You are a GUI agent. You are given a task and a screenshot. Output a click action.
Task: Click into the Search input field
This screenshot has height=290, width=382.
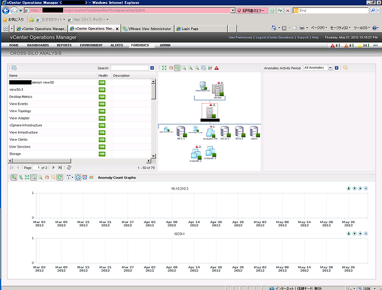129,68
